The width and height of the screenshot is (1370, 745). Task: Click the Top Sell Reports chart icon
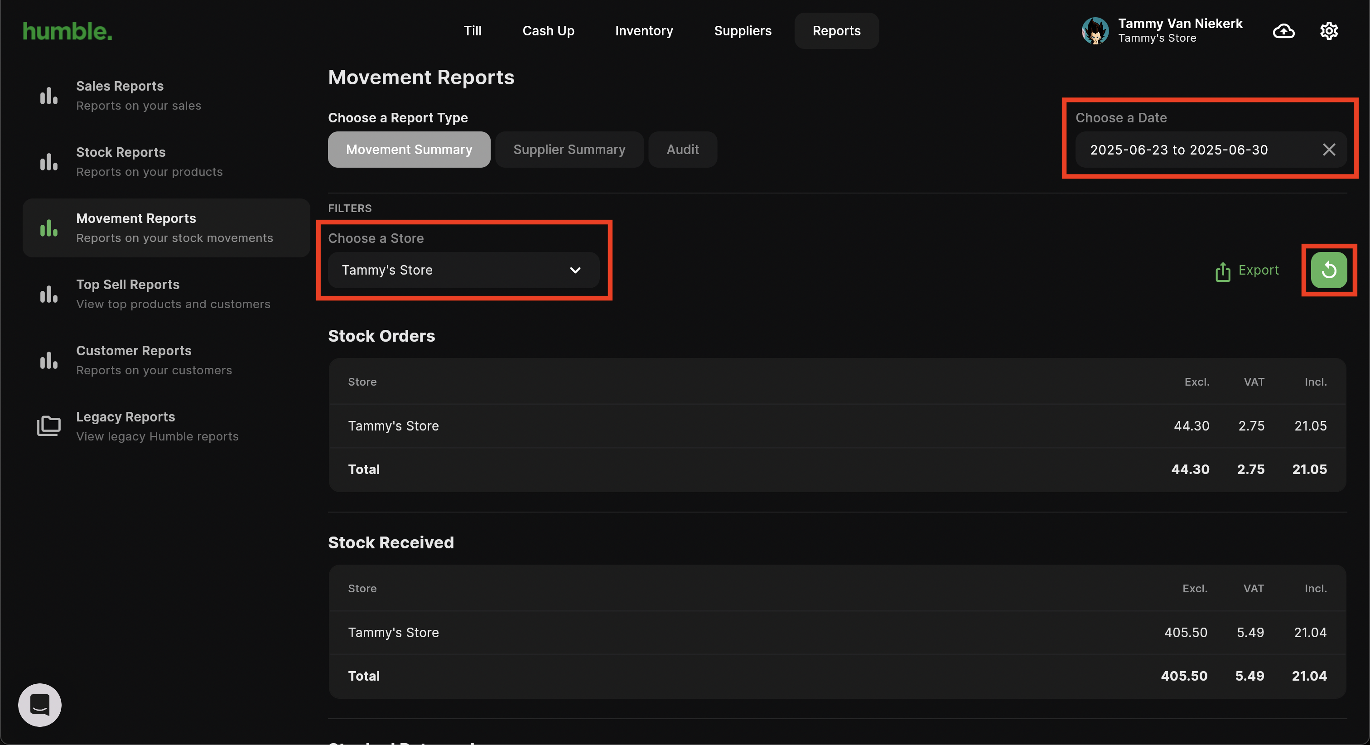tap(49, 294)
